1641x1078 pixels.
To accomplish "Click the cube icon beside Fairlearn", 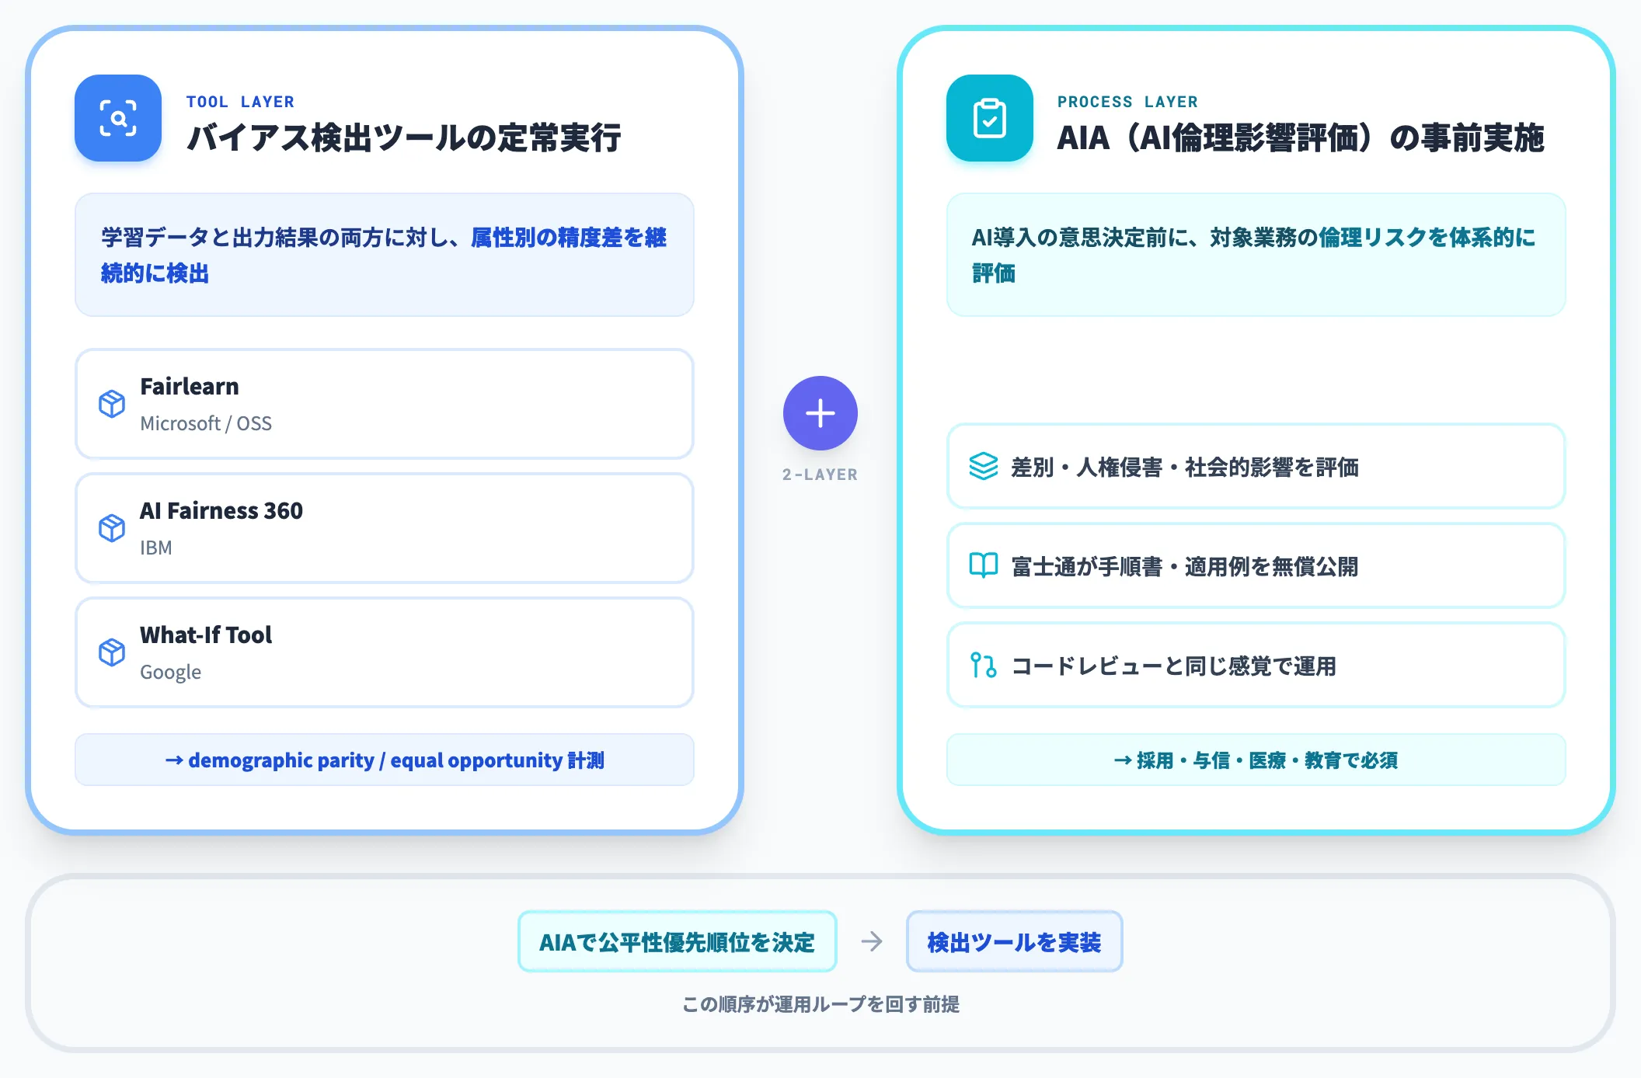I will click(x=112, y=404).
